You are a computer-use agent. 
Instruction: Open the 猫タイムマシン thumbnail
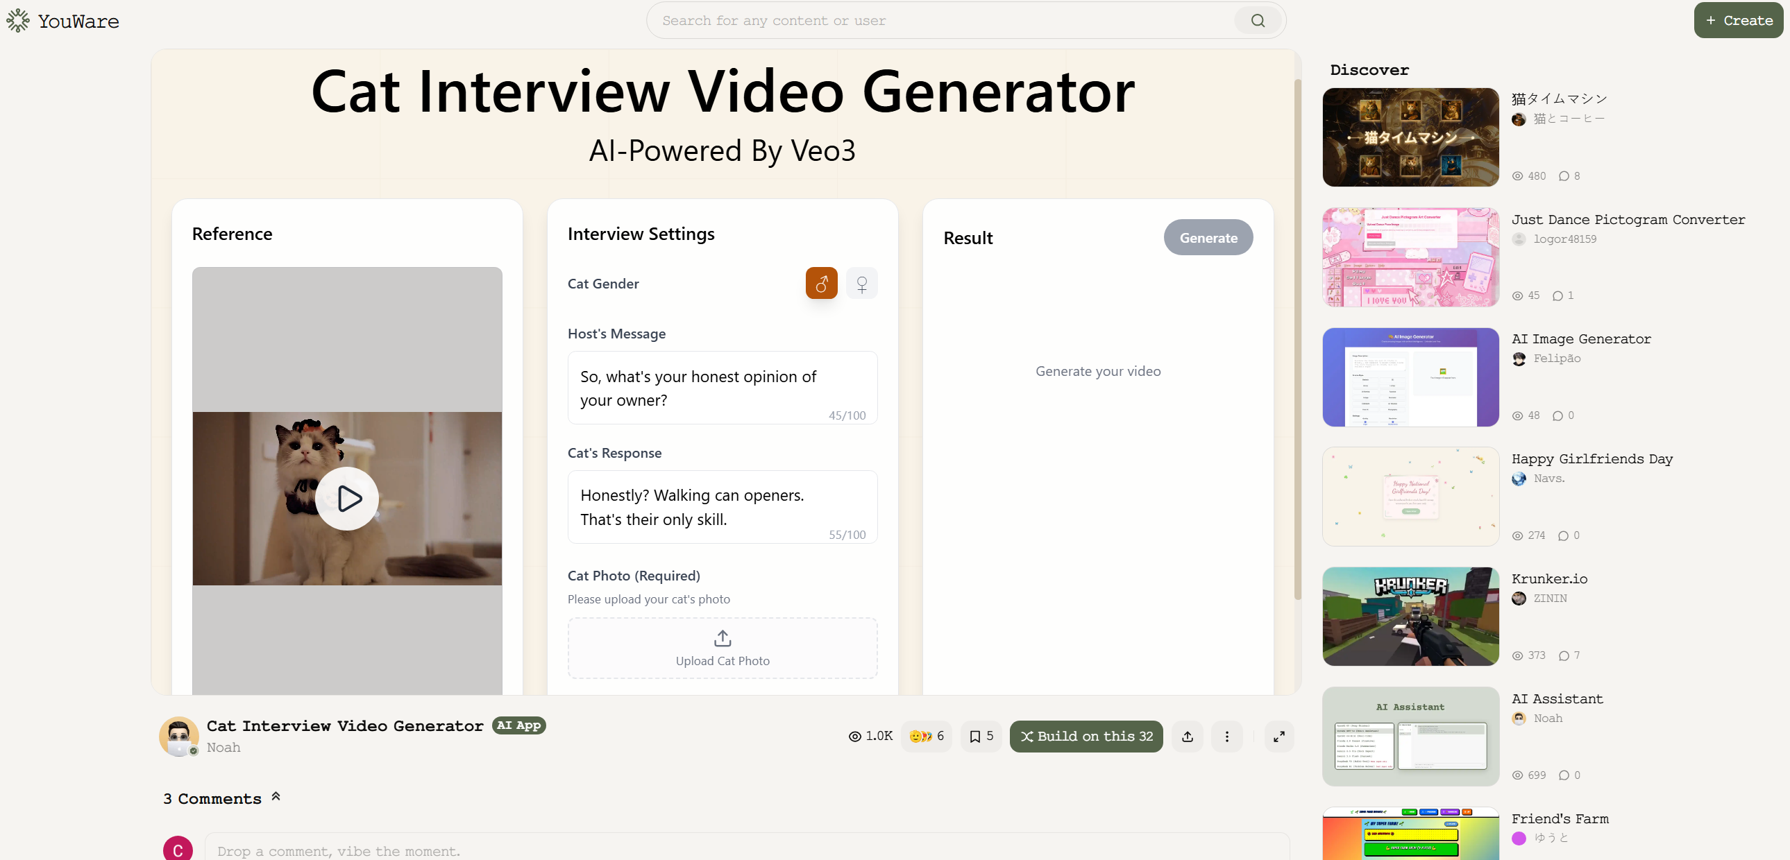1410,137
